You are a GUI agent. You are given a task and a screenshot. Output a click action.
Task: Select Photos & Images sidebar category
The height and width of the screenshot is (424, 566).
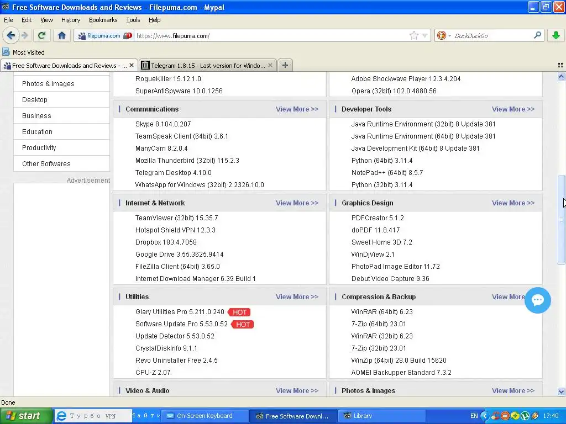click(62, 84)
